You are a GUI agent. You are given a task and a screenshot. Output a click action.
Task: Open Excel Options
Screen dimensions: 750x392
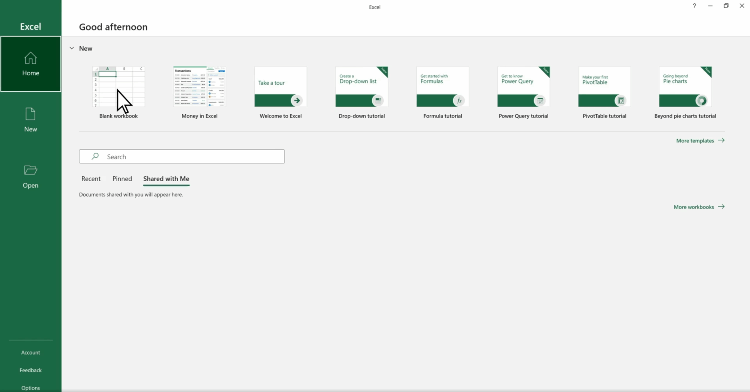tap(30, 388)
